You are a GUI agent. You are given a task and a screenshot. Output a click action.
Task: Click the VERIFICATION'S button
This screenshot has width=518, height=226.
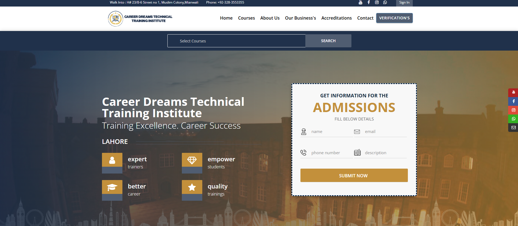click(394, 18)
